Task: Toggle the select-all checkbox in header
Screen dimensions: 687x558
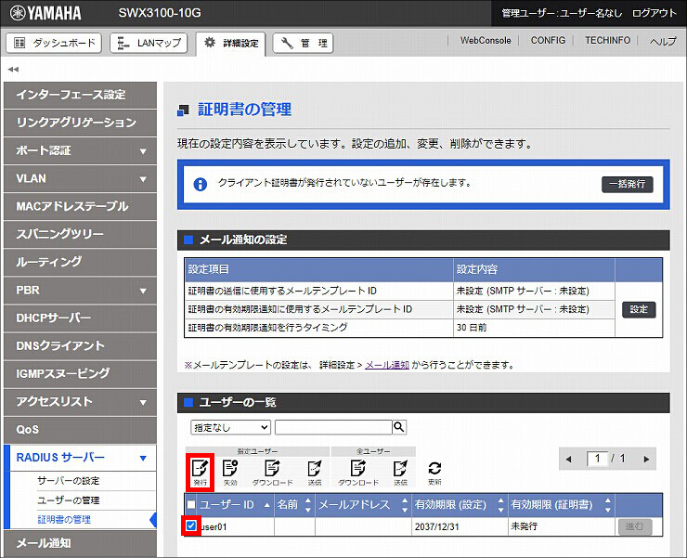Action: click(x=191, y=504)
